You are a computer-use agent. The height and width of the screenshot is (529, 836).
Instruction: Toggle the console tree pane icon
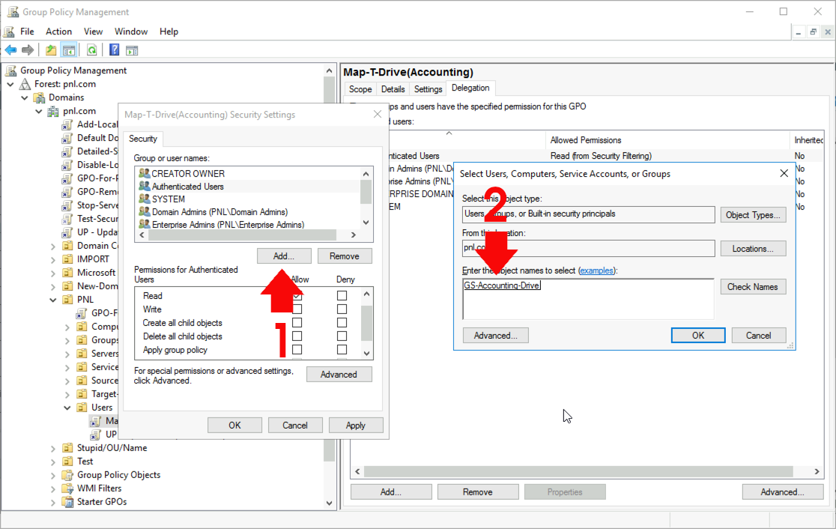(68, 49)
